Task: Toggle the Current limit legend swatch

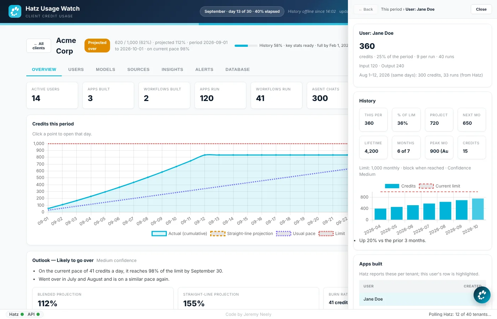Action: 426,186
